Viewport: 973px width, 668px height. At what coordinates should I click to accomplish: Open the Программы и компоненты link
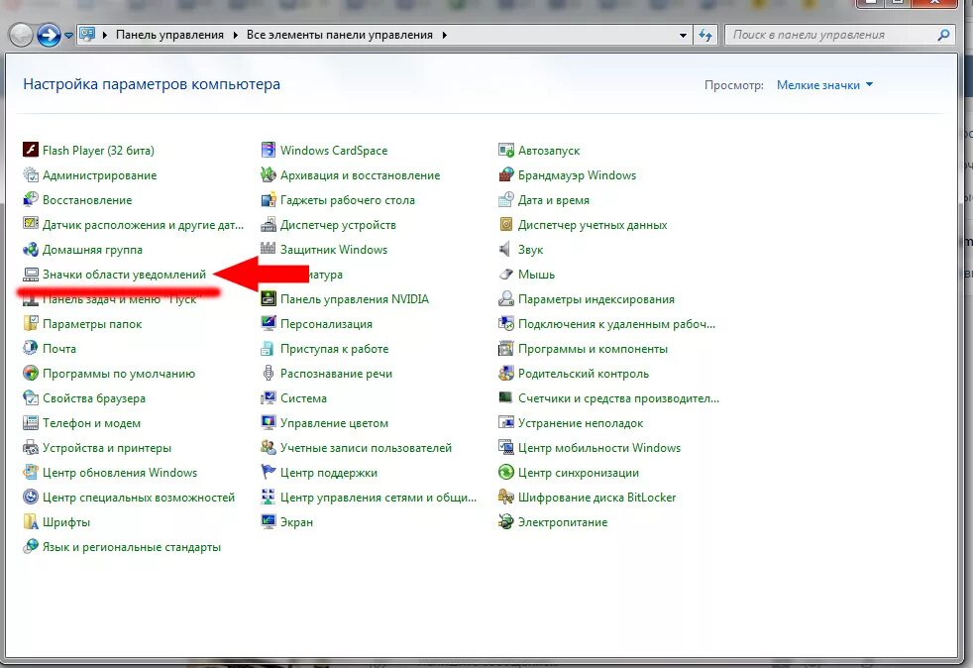coord(593,349)
